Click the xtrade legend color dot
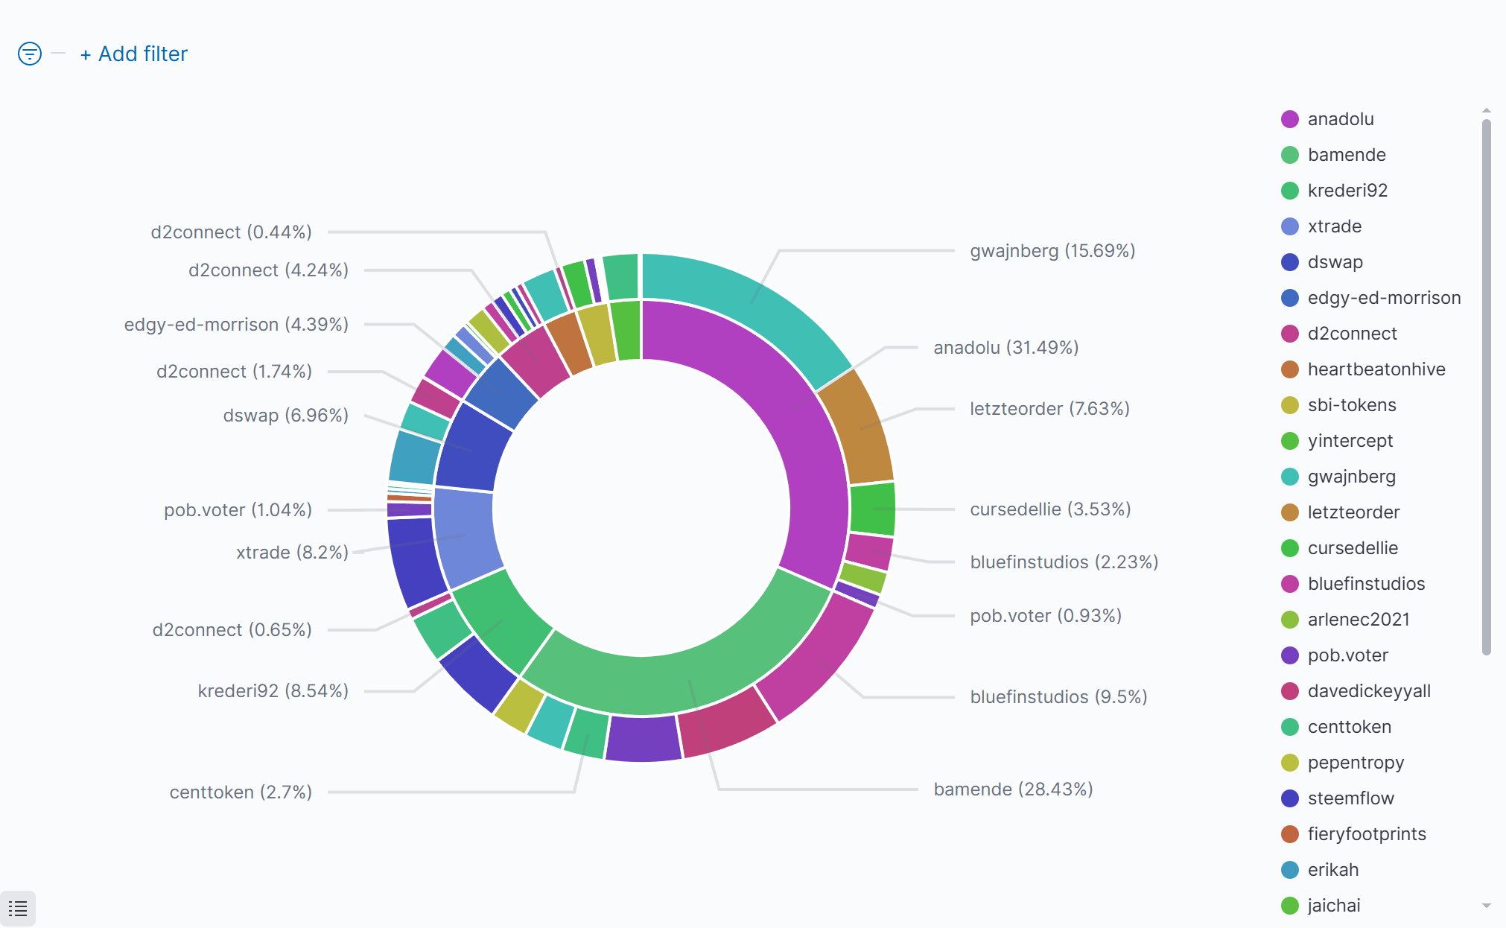The width and height of the screenshot is (1506, 928). pyautogui.click(x=1290, y=226)
